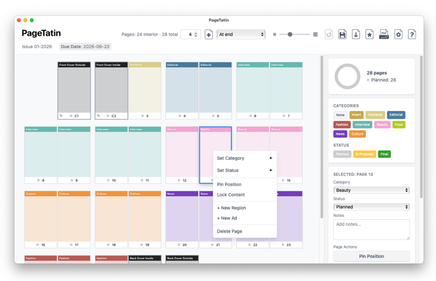Viewport: 436px width, 281px height.
Task: Expand Set Category submenu arrow
Action: [271, 158]
